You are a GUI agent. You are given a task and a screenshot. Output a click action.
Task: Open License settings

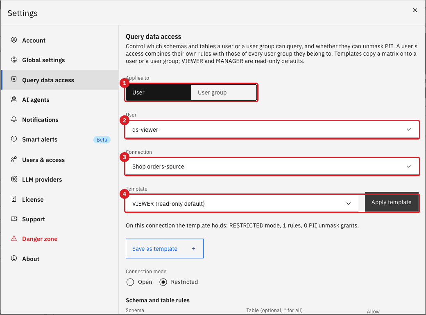click(x=60, y=199)
